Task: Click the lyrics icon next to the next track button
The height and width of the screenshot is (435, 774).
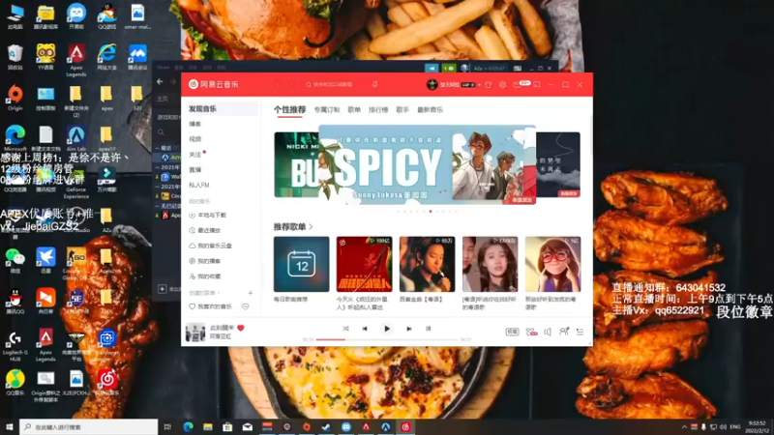Action: (428, 329)
